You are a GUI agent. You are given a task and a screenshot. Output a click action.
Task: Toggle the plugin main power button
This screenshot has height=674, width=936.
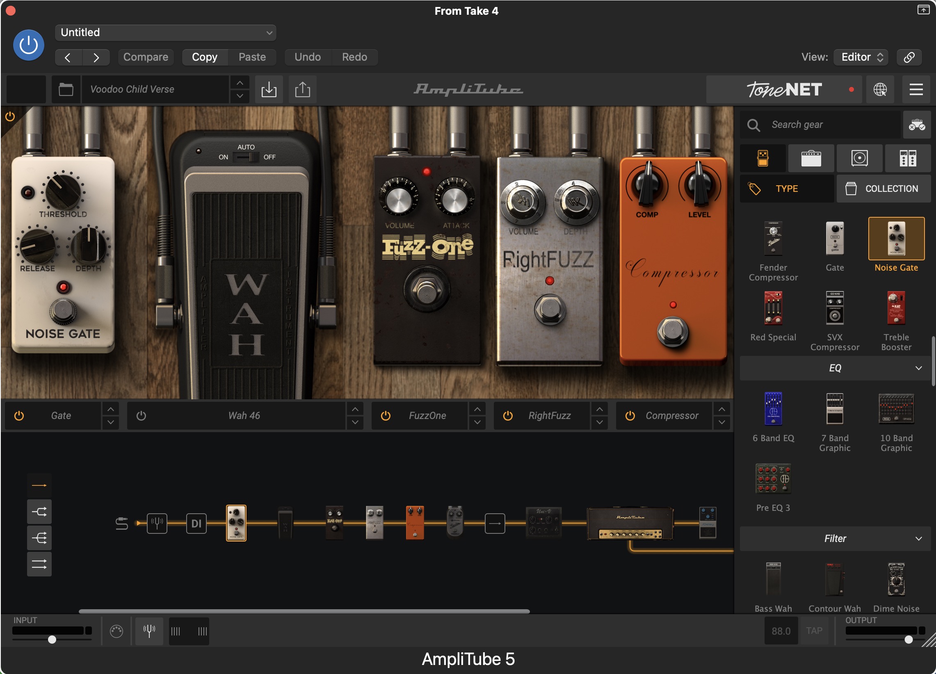(28, 45)
